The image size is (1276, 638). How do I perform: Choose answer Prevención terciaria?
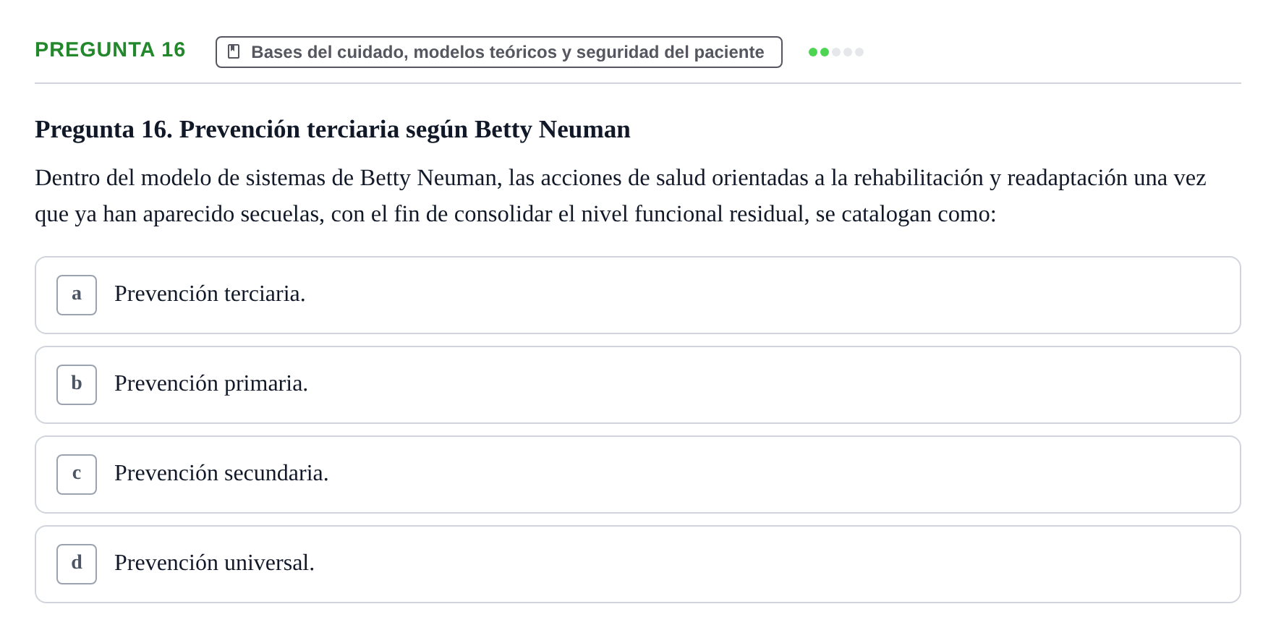(x=210, y=294)
